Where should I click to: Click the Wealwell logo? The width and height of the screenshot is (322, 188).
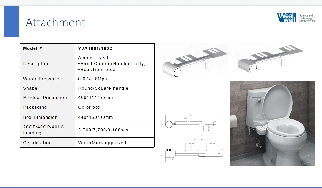[x=287, y=18]
